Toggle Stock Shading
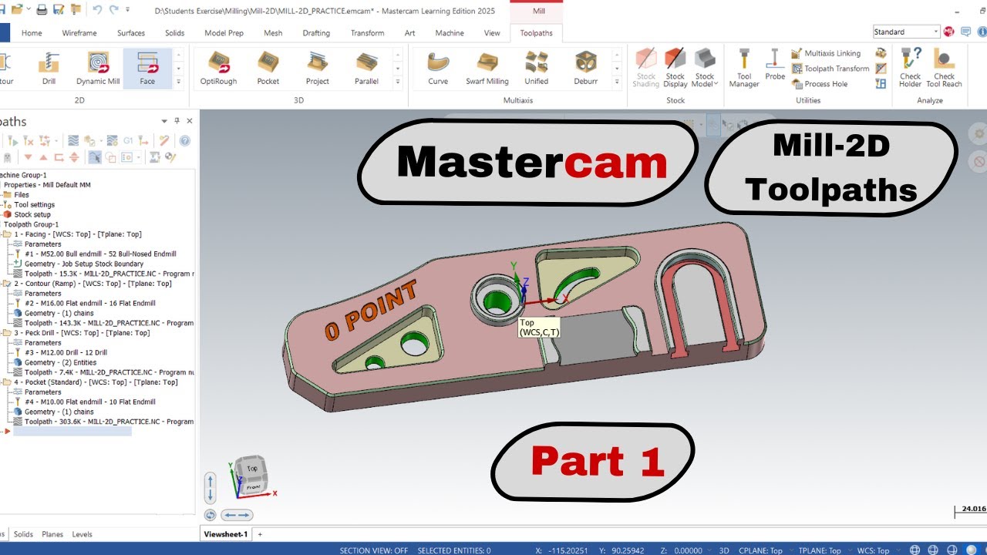This screenshot has height=555, width=987. tap(646, 68)
